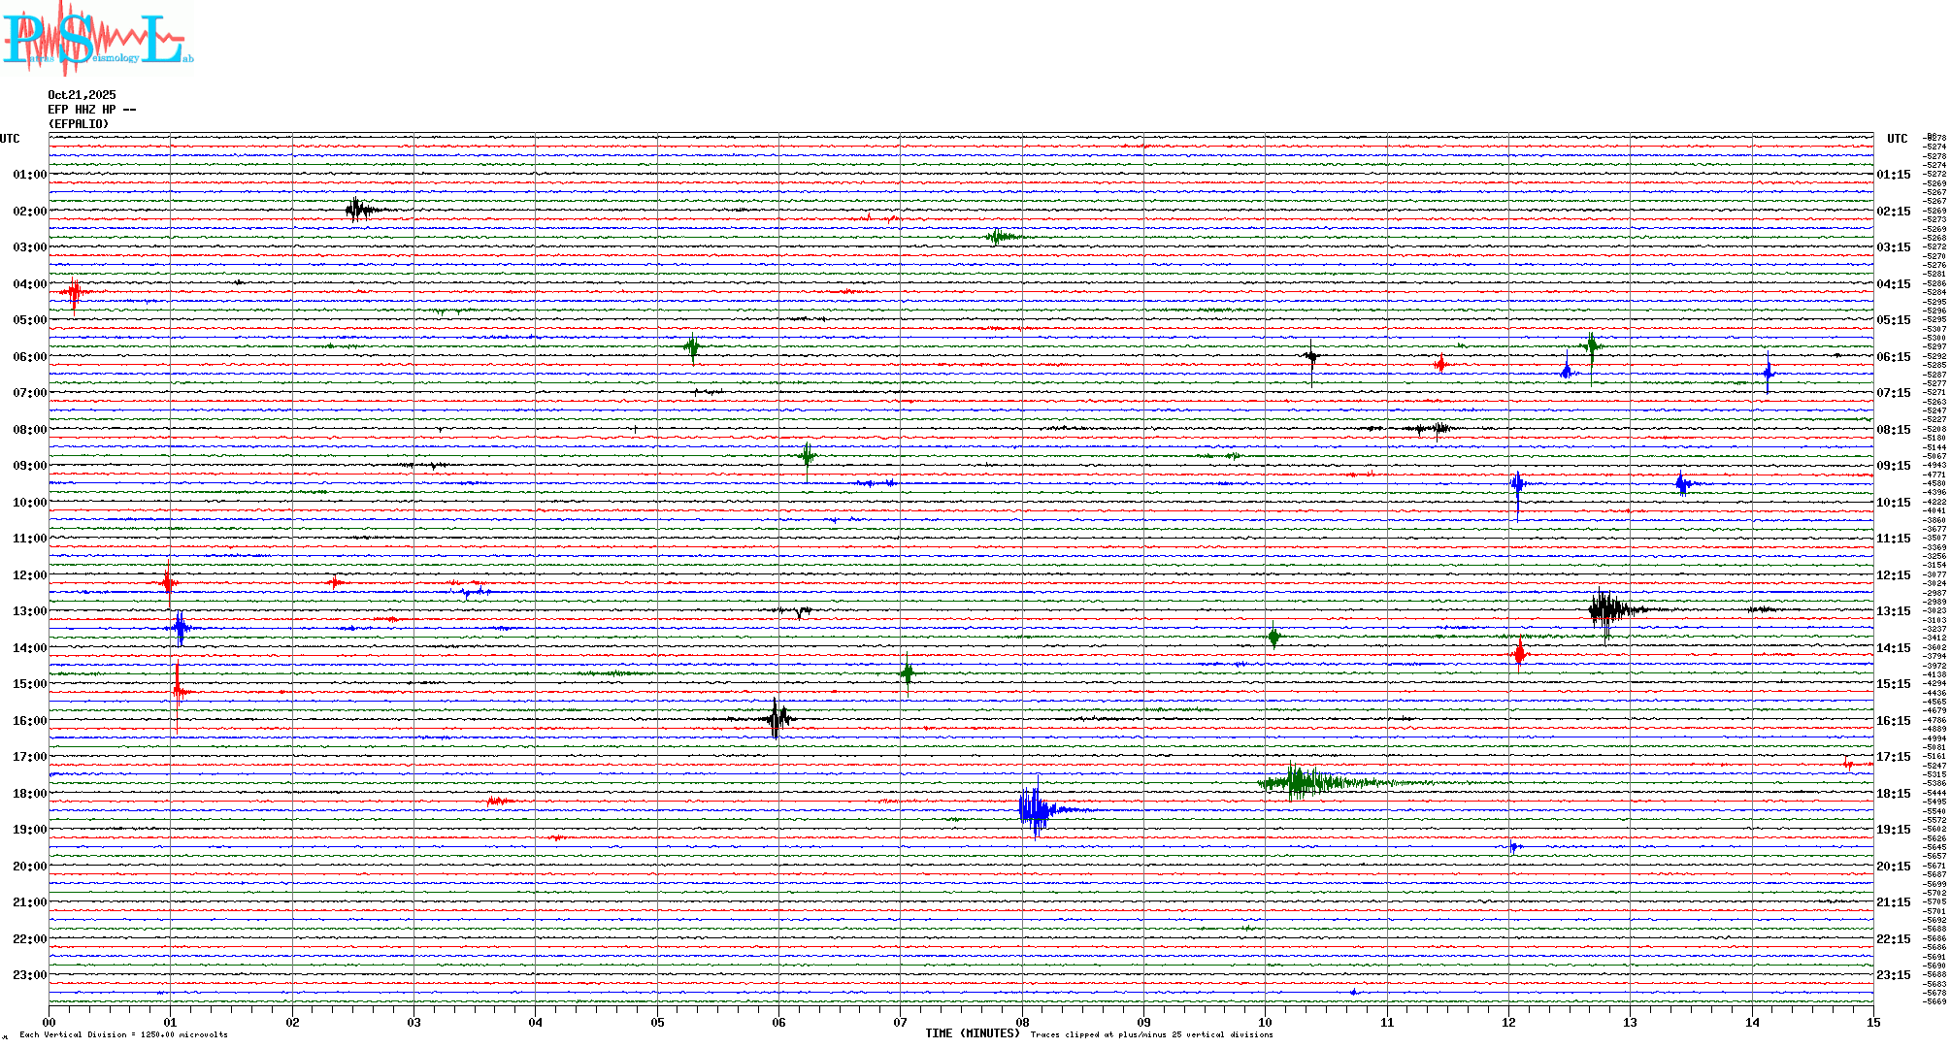Click the traces clipped footnote text
Viewport: 1951px width, 1048px height.
point(1151,1034)
